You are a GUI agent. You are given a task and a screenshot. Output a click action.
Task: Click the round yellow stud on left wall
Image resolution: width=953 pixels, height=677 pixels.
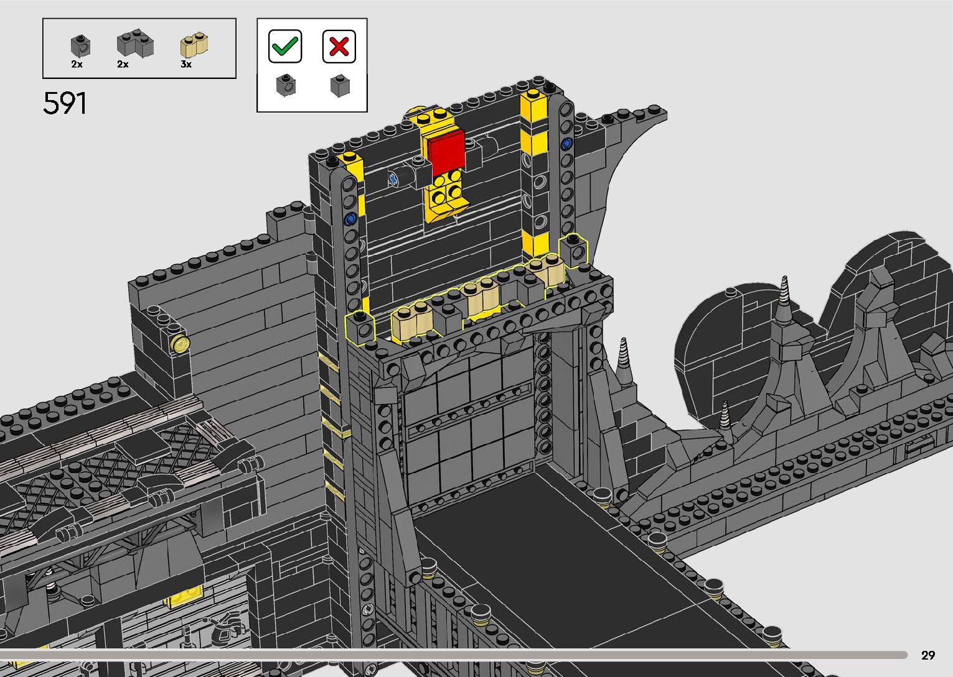[x=181, y=343]
